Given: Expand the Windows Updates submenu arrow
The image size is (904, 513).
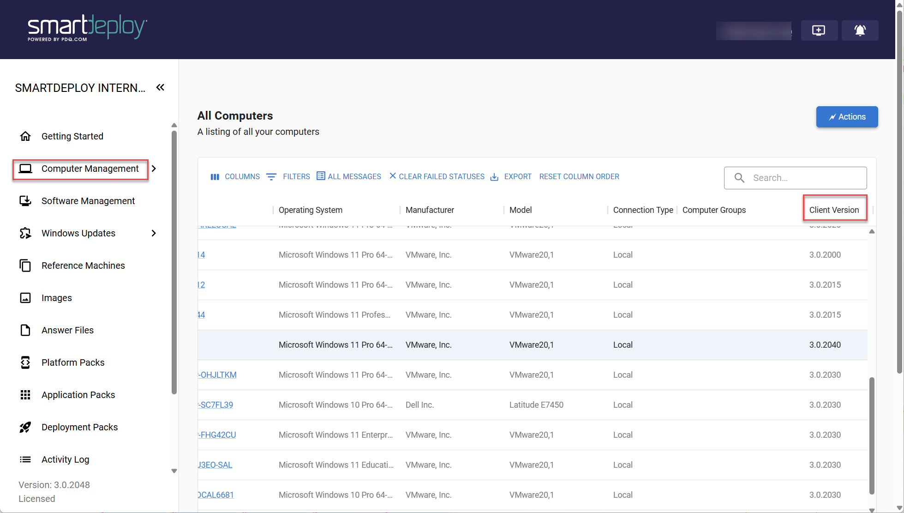Looking at the screenshot, I should tap(154, 233).
